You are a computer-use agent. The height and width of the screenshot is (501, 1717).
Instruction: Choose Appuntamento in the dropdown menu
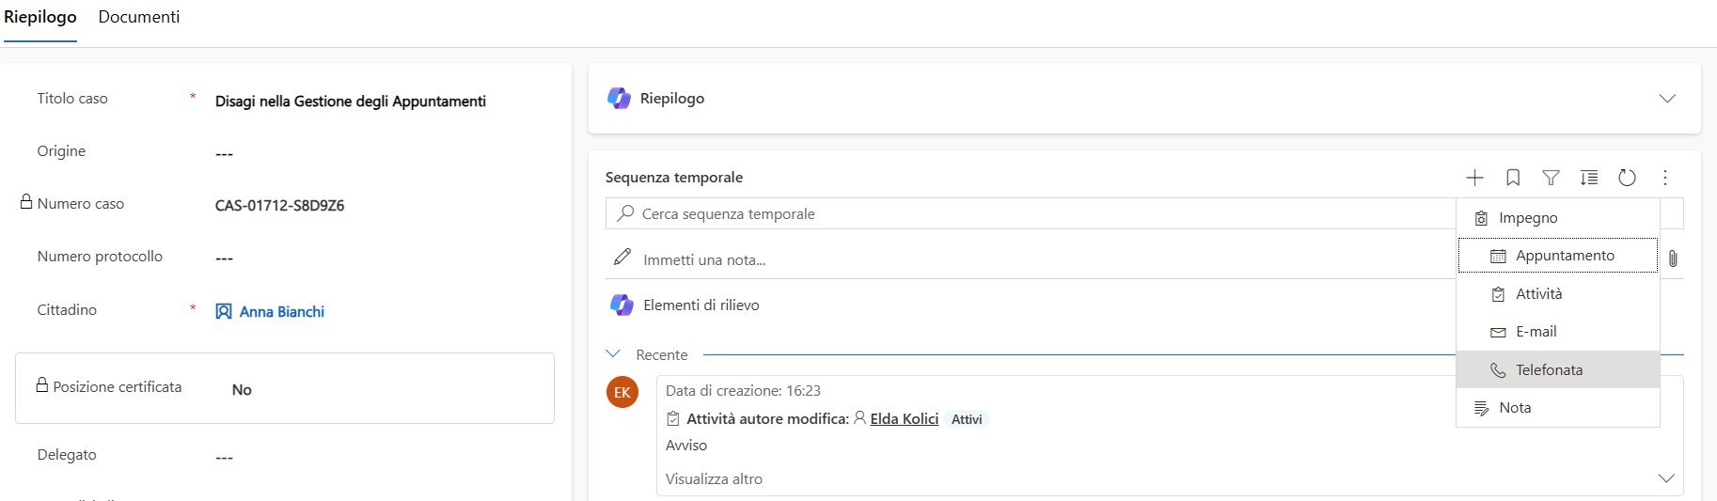[1564, 256]
